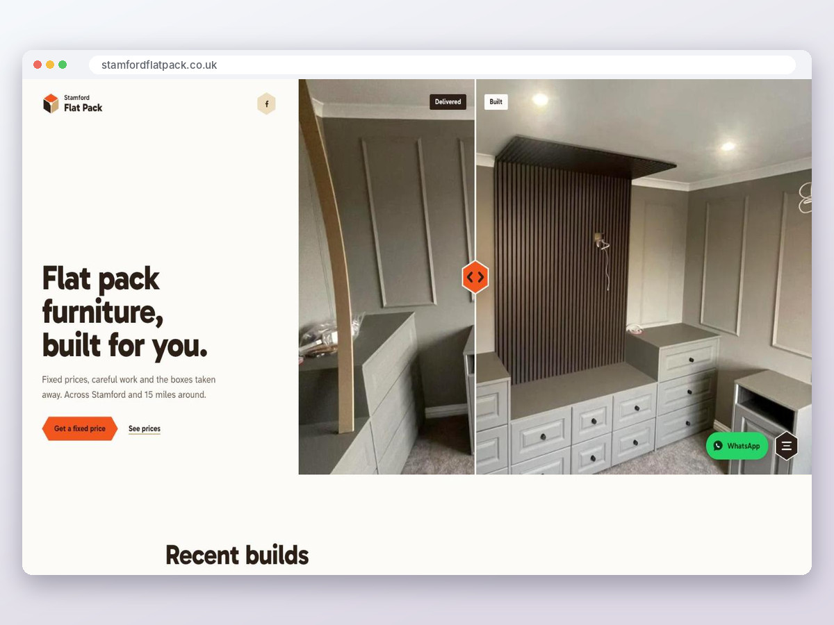Start a chat via the WhatsApp button

pyautogui.click(x=737, y=446)
